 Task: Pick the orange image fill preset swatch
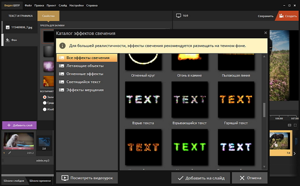(49, 81)
